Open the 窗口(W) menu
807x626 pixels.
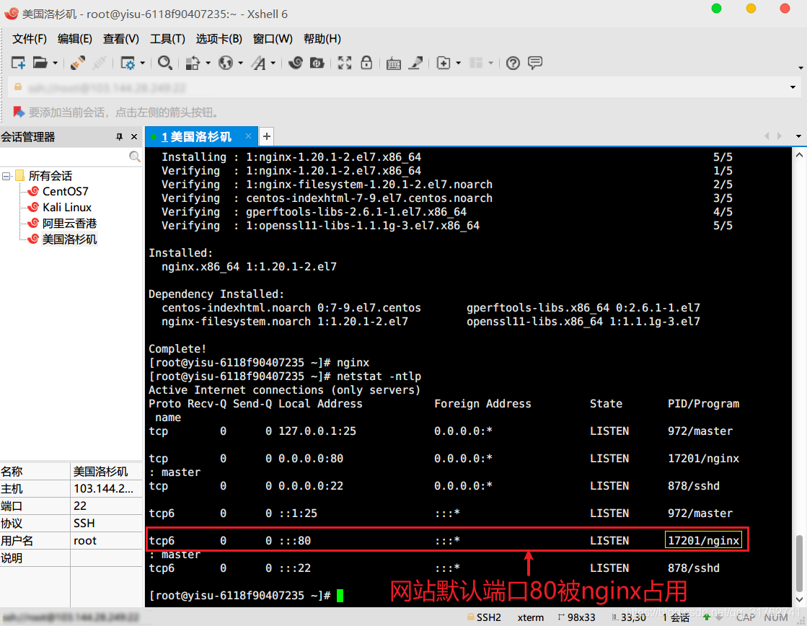(273, 39)
